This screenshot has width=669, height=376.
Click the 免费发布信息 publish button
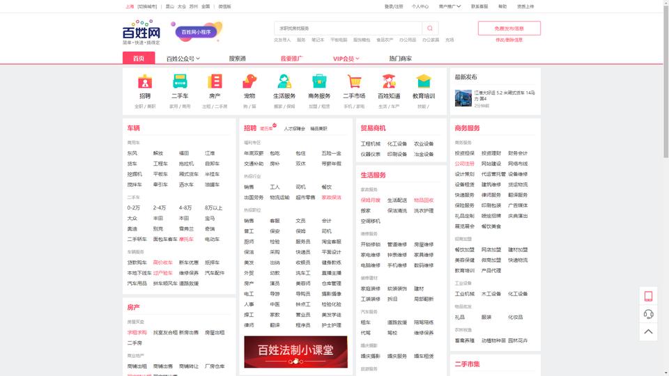(509, 28)
